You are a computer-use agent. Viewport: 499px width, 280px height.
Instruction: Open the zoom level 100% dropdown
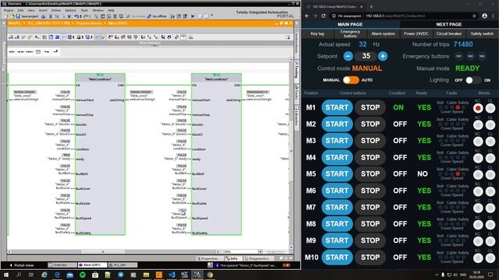260,251
